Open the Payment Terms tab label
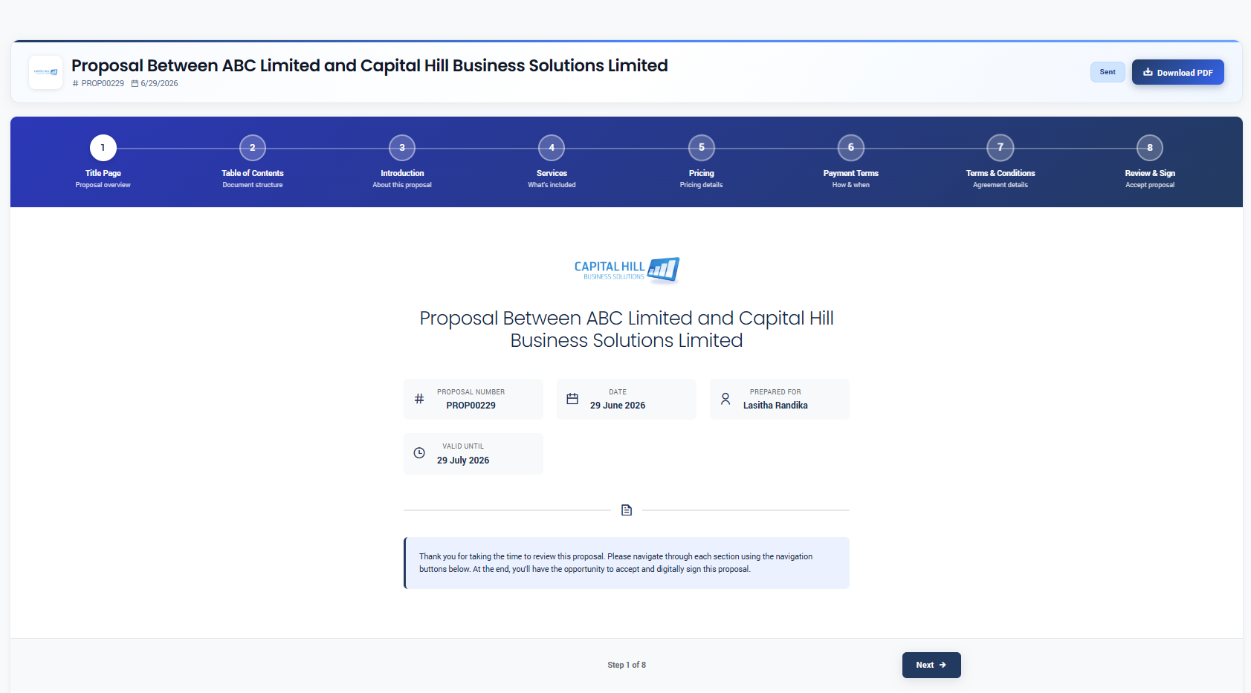This screenshot has width=1251, height=693. 851,173
